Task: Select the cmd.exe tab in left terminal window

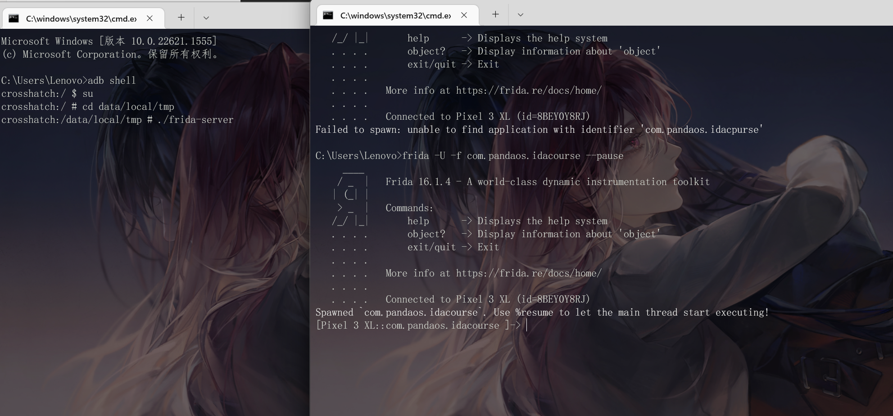Action: click(83, 18)
